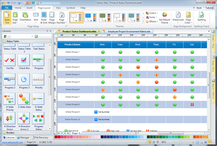
Task: Open the www.edrawsoft.com link
Action: pyautogui.click(x=13, y=142)
